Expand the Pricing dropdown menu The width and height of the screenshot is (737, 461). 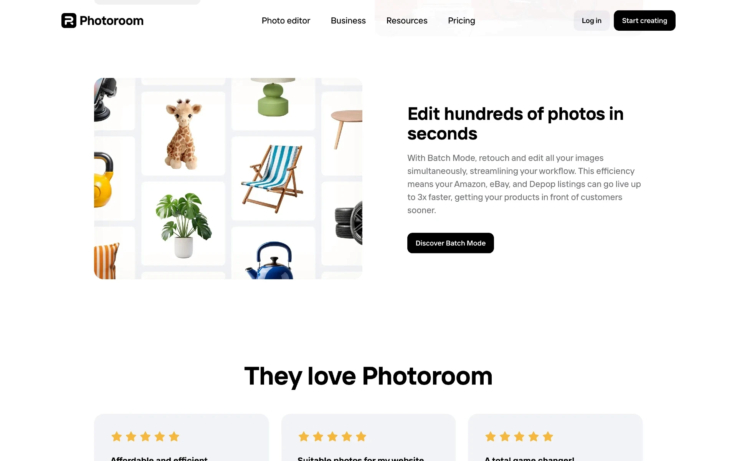(x=462, y=20)
